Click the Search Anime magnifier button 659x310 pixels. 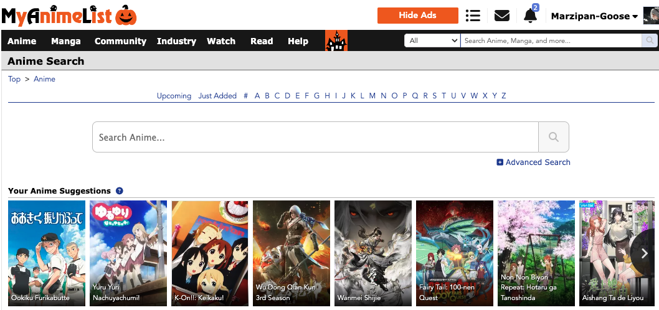(x=554, y=137)
